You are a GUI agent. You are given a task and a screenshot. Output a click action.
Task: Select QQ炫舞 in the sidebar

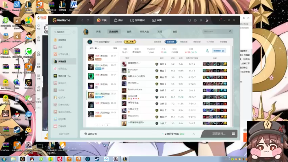(64, 119)
